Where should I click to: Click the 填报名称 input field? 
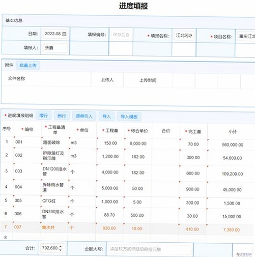(x=184, y=36)
